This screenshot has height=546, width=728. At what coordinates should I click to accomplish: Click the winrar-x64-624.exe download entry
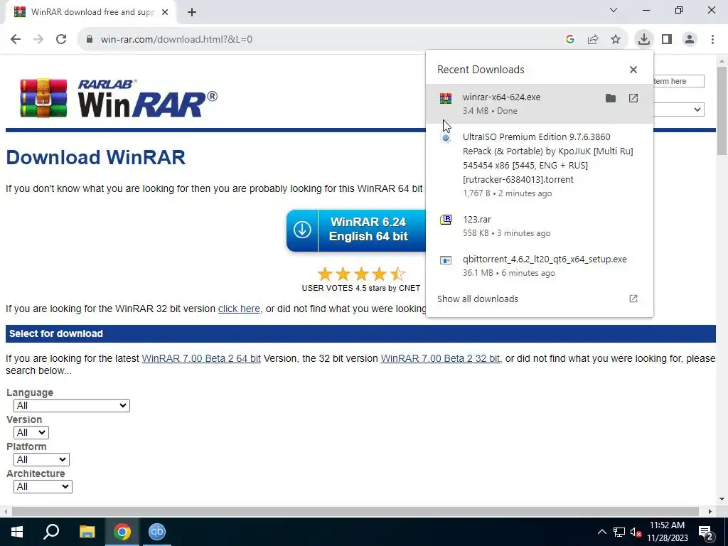pos(540,104)
